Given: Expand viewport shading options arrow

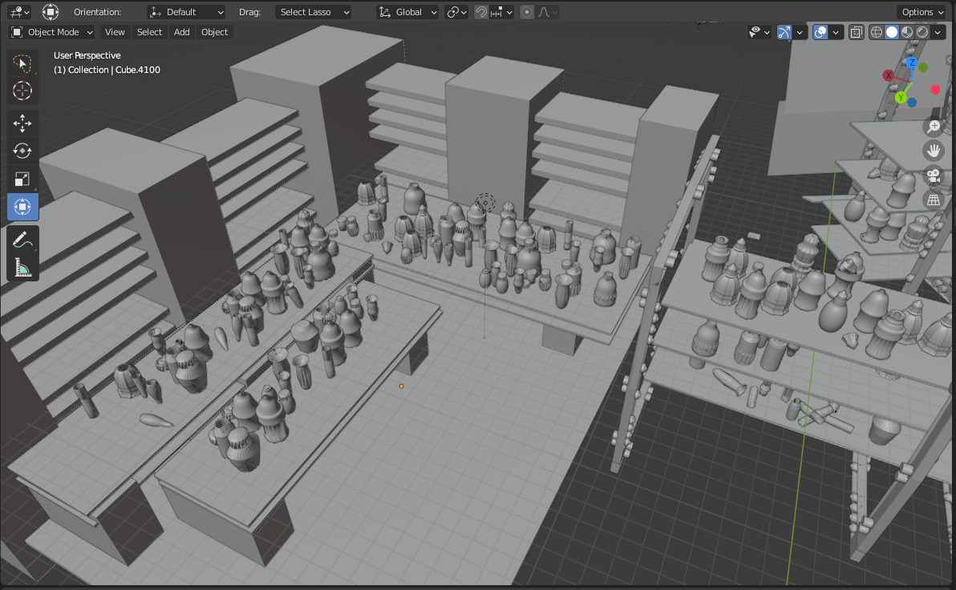Looking at the screenshot, I should tap(938, 32).
